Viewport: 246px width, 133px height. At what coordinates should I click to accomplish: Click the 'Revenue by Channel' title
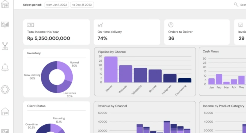(x=112, y=106)
